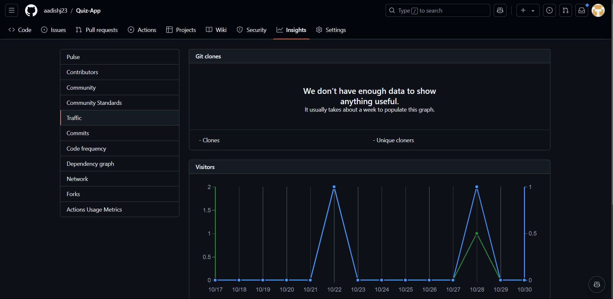613x299 pixels.
Task: Switch to the Projects tab
Action: pyautogui.click(x=181, y=30)
